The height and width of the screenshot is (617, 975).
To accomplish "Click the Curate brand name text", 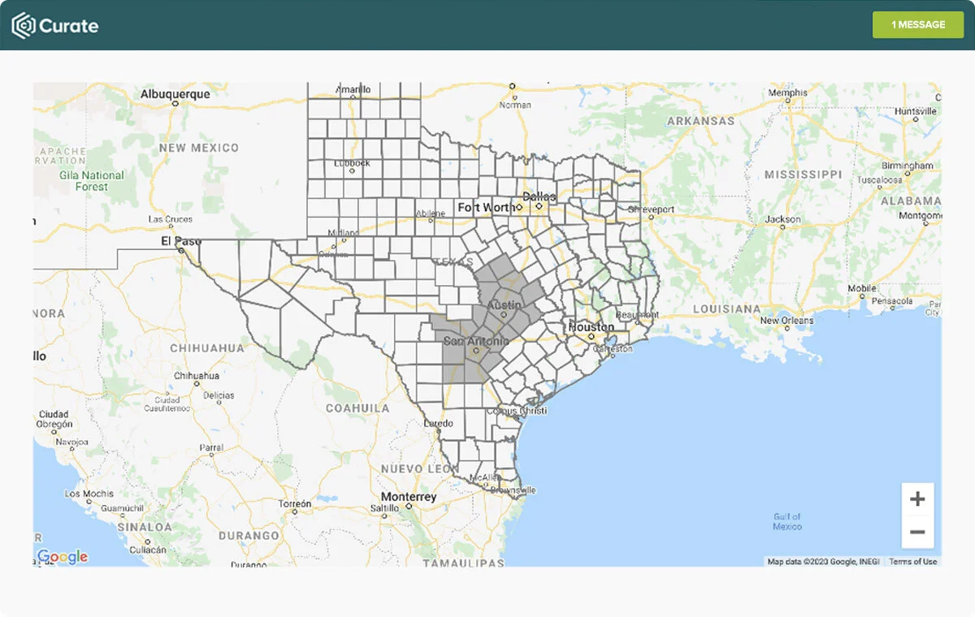I will point(69,25).
